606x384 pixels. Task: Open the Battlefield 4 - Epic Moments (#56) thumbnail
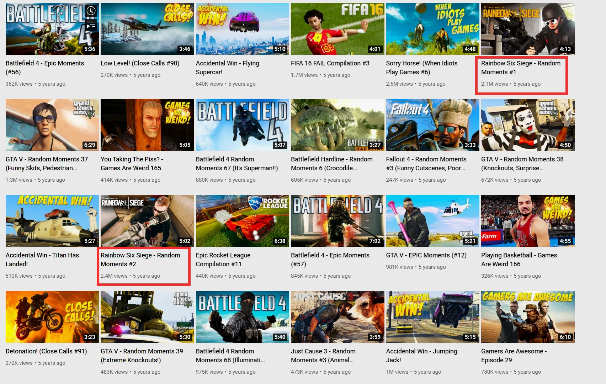(52, 29)
